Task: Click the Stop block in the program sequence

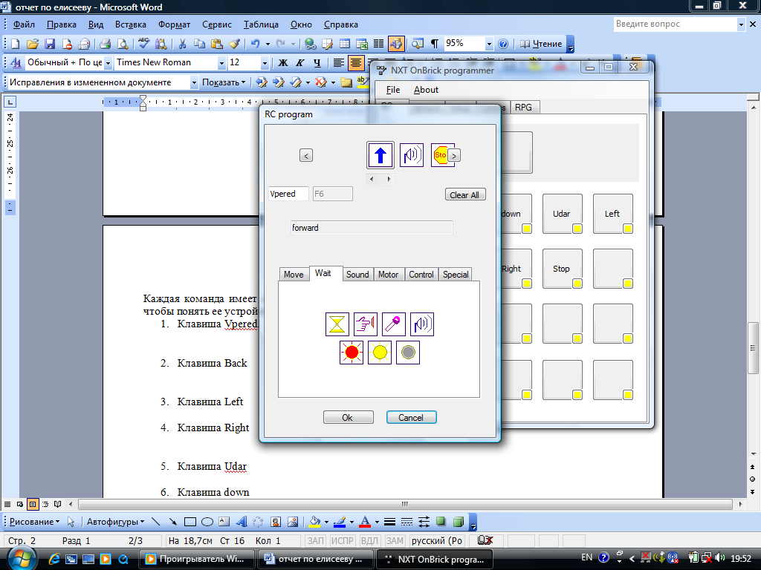Action: (x=440, y=155)
